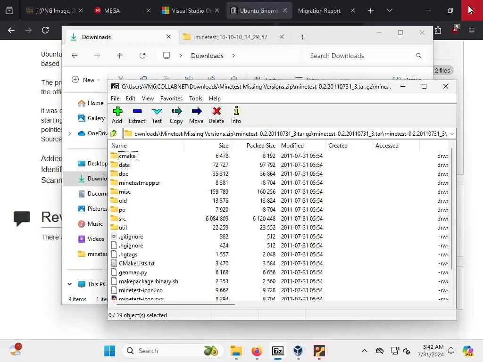
Task: Select the misc folder
Action: point(125,192)
